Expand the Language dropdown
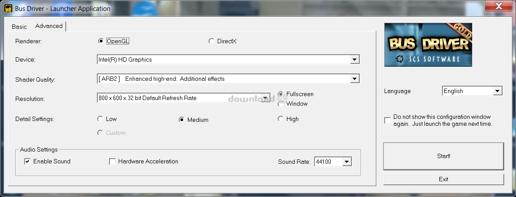This screenshot has width=516, height=197. point(497,91)
